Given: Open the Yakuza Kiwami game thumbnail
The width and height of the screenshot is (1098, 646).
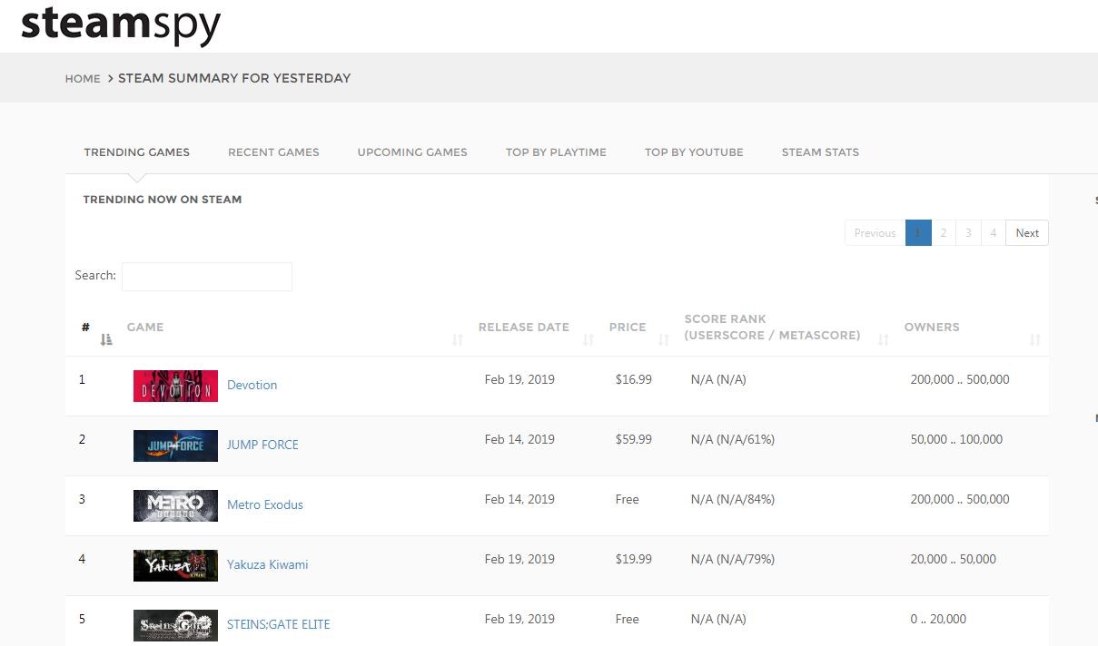Looking at the screenshot, I should pyautogui.click(x=175, y=565).
